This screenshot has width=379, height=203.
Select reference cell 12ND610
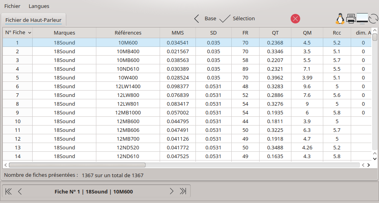pyautogui.click(x=128, y=156)
